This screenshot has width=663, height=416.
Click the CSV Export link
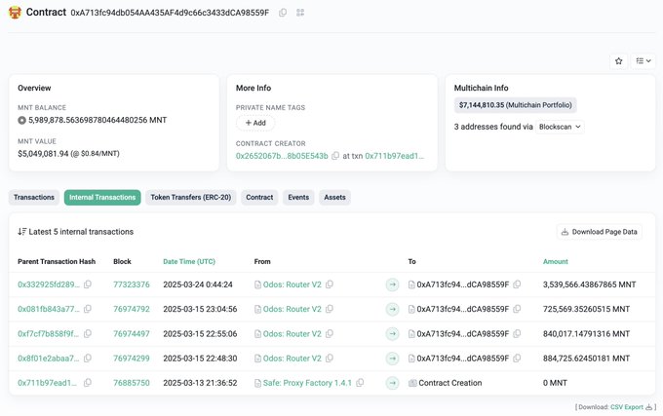(628, 406)
